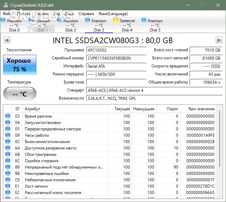The height and width of the screenshot is (202, 226).
Task: Click the rotation rate value ---- (SSD)
Action: coord(206,66)
